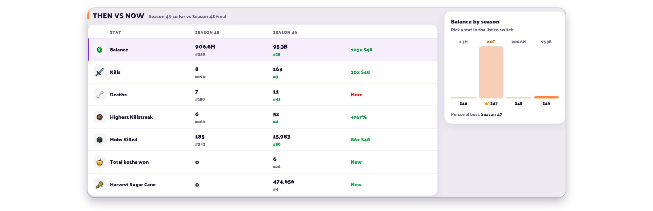Click the Personal best: Season 47 text
653x211 pixels.
click(476, 114)
